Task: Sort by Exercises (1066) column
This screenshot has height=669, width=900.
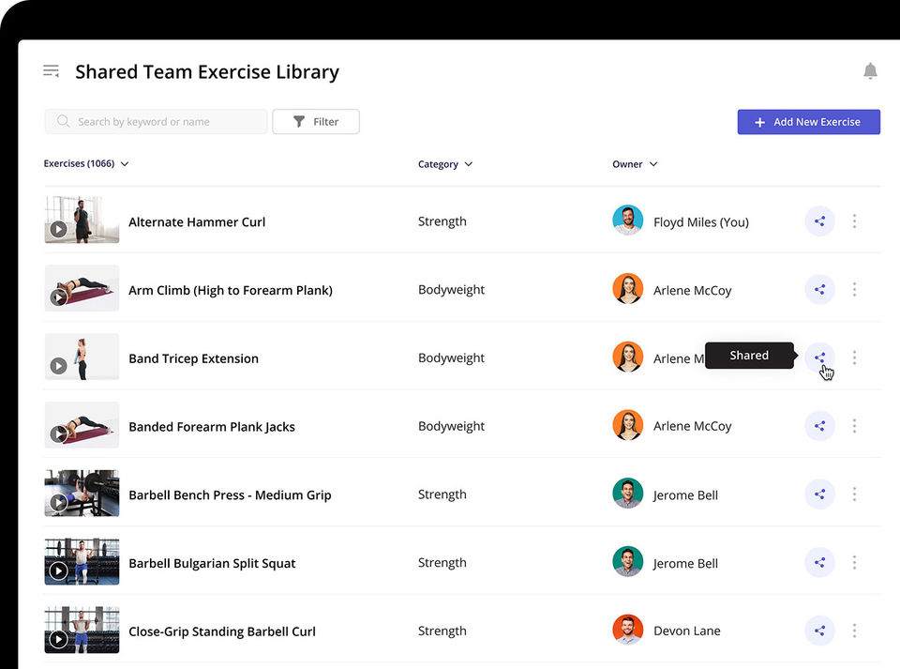Action: click(86, 163)
